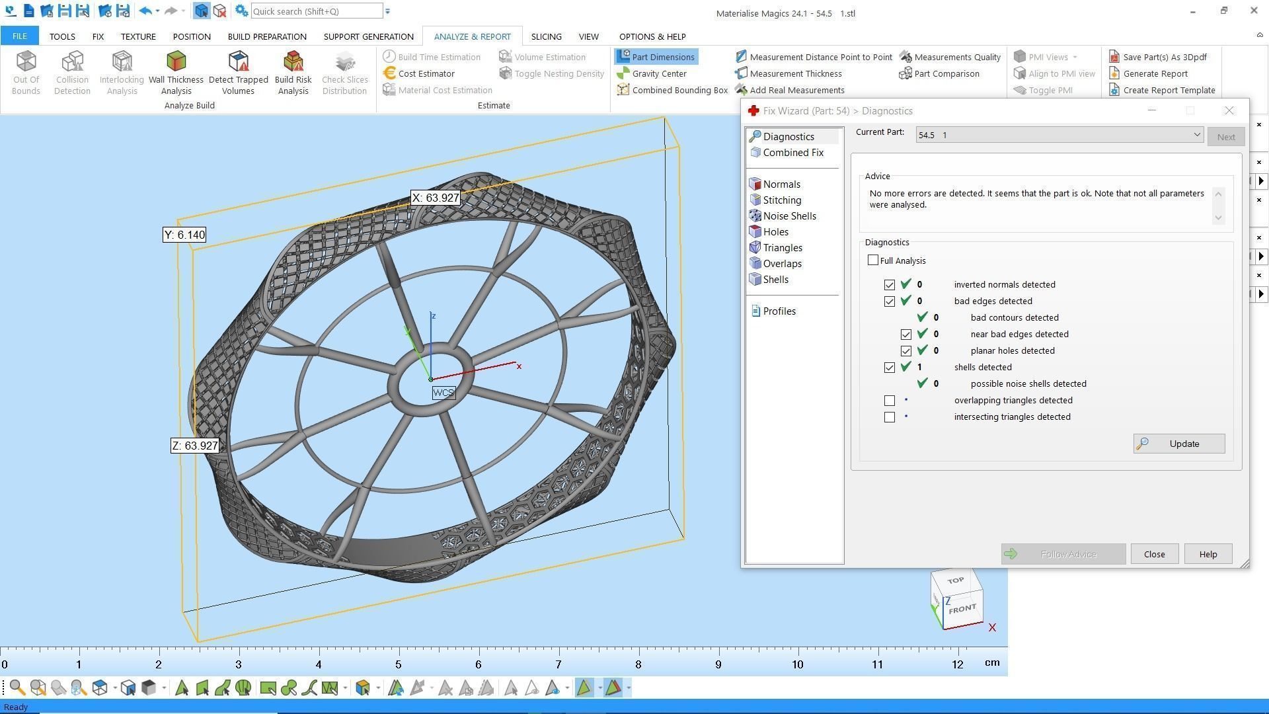Uncheck inverted normals detected checkbox

click(x=890, y=285)
